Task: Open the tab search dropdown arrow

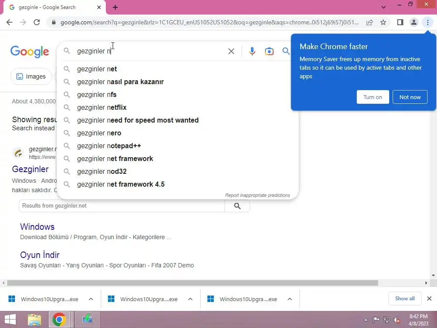Action: coord(384,7)
